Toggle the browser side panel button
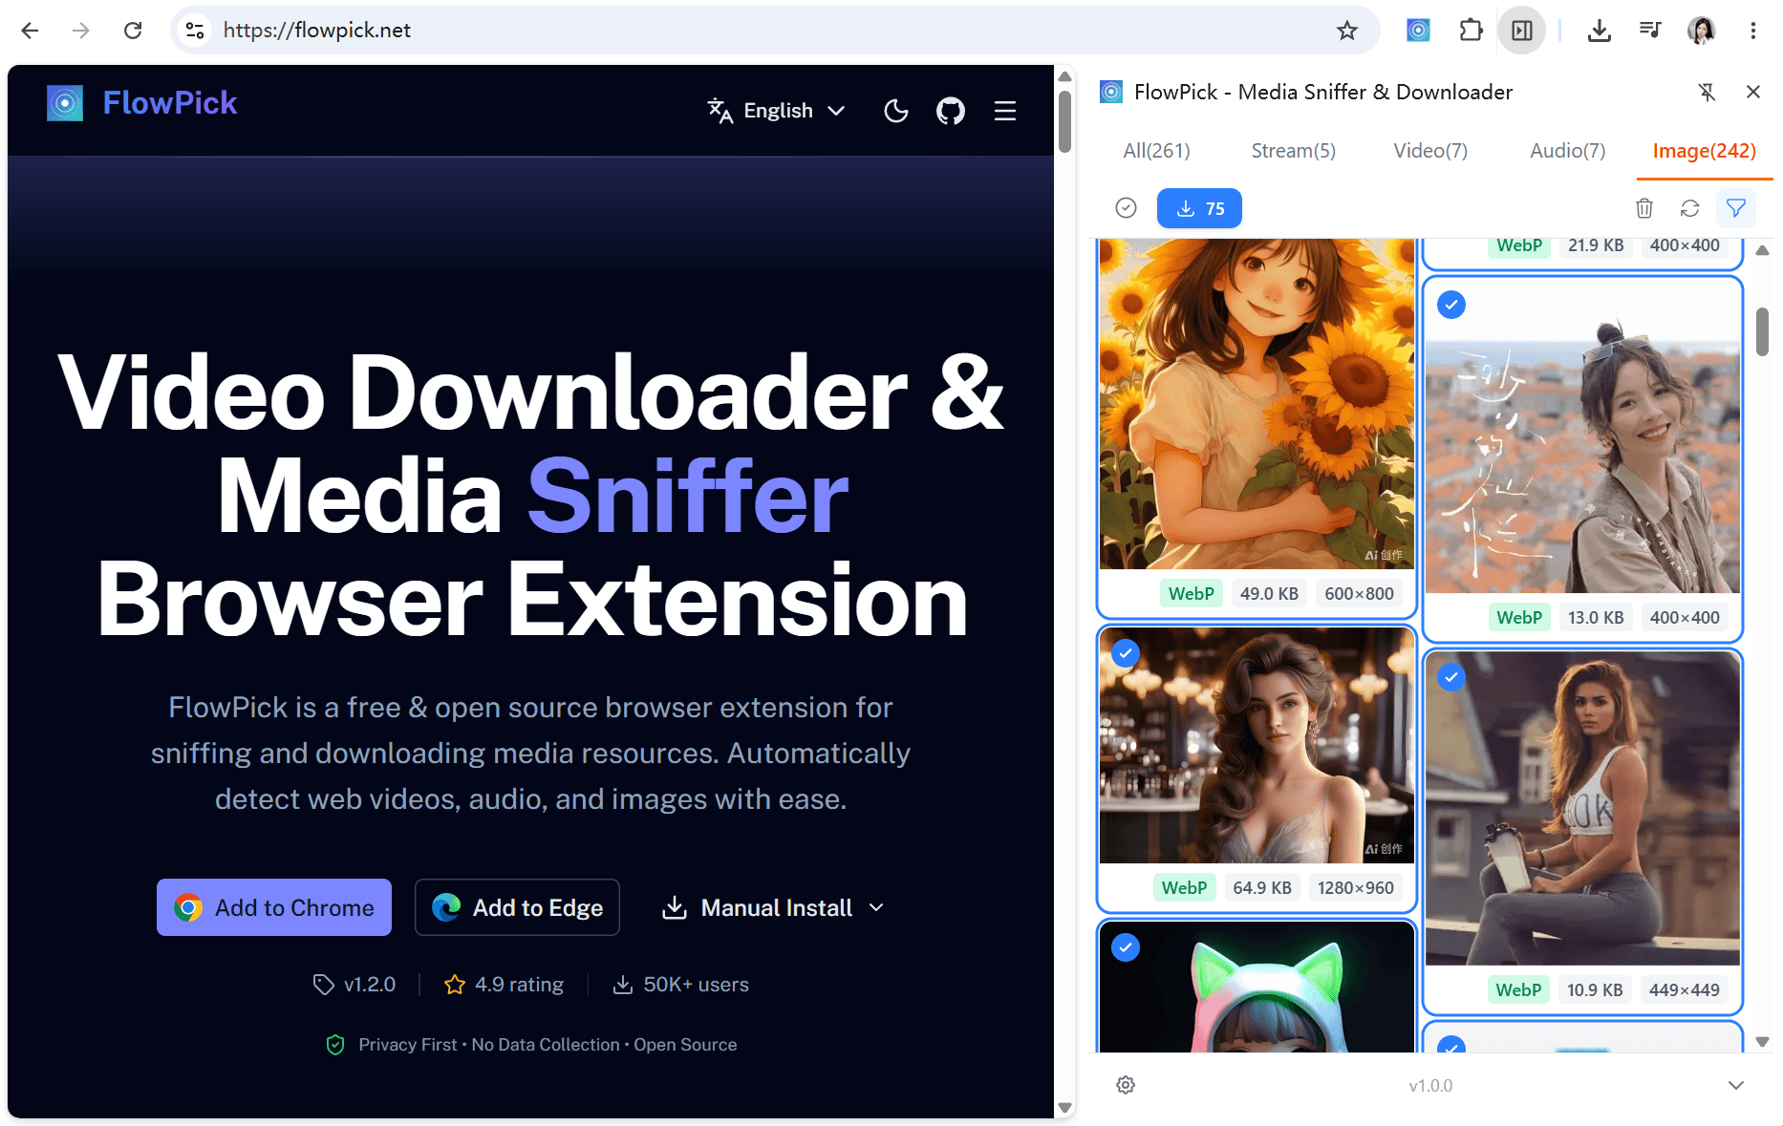Image resolution: width=1783 pixels, height=1126 pixels. [x=1522, y=31]
